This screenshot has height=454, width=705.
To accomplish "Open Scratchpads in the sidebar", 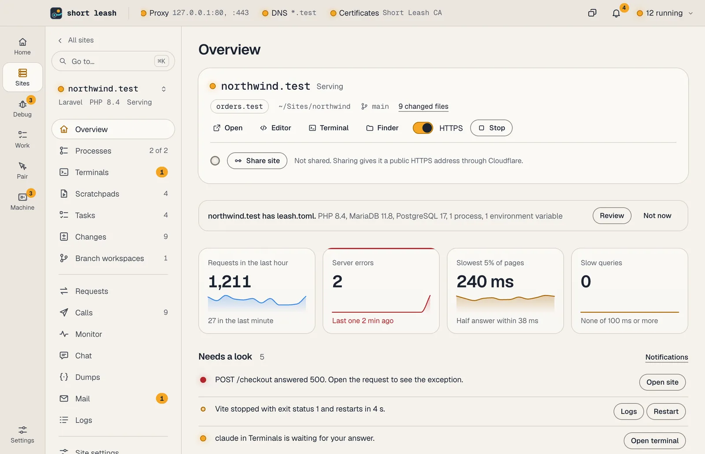I will coord(113,194).
